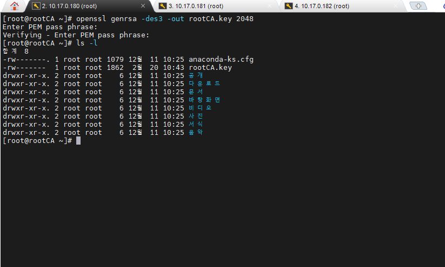
Task: Click the 서식 directory name
Action: tap(196, 124)
